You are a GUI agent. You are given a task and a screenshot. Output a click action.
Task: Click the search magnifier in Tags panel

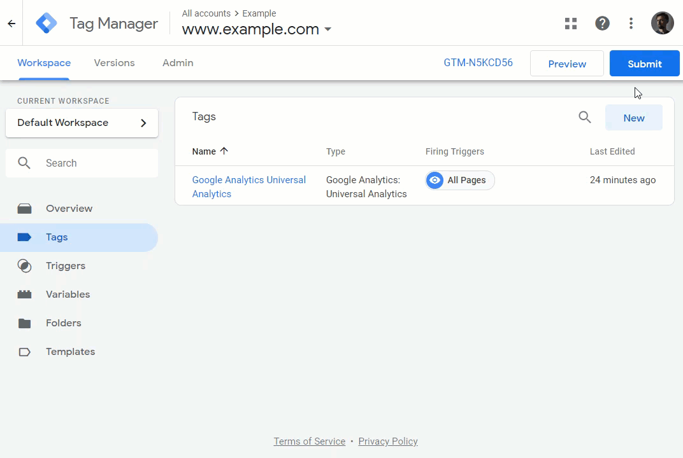click(584, 117)
